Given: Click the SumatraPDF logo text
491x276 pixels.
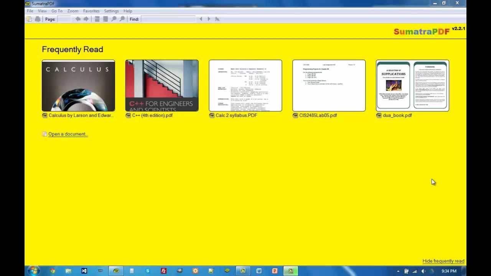Looking at the screenshot, I should tap(422, 32).
